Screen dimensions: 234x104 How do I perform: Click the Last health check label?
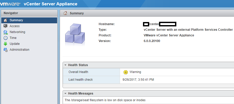(x=81, y=80)
